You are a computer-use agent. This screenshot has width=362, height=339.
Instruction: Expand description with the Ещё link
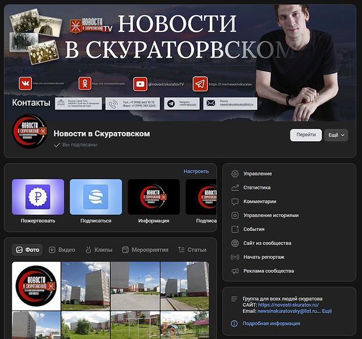[x=327, y=311]
